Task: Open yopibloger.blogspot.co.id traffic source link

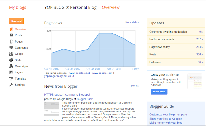Action: (x=59, y=76)
